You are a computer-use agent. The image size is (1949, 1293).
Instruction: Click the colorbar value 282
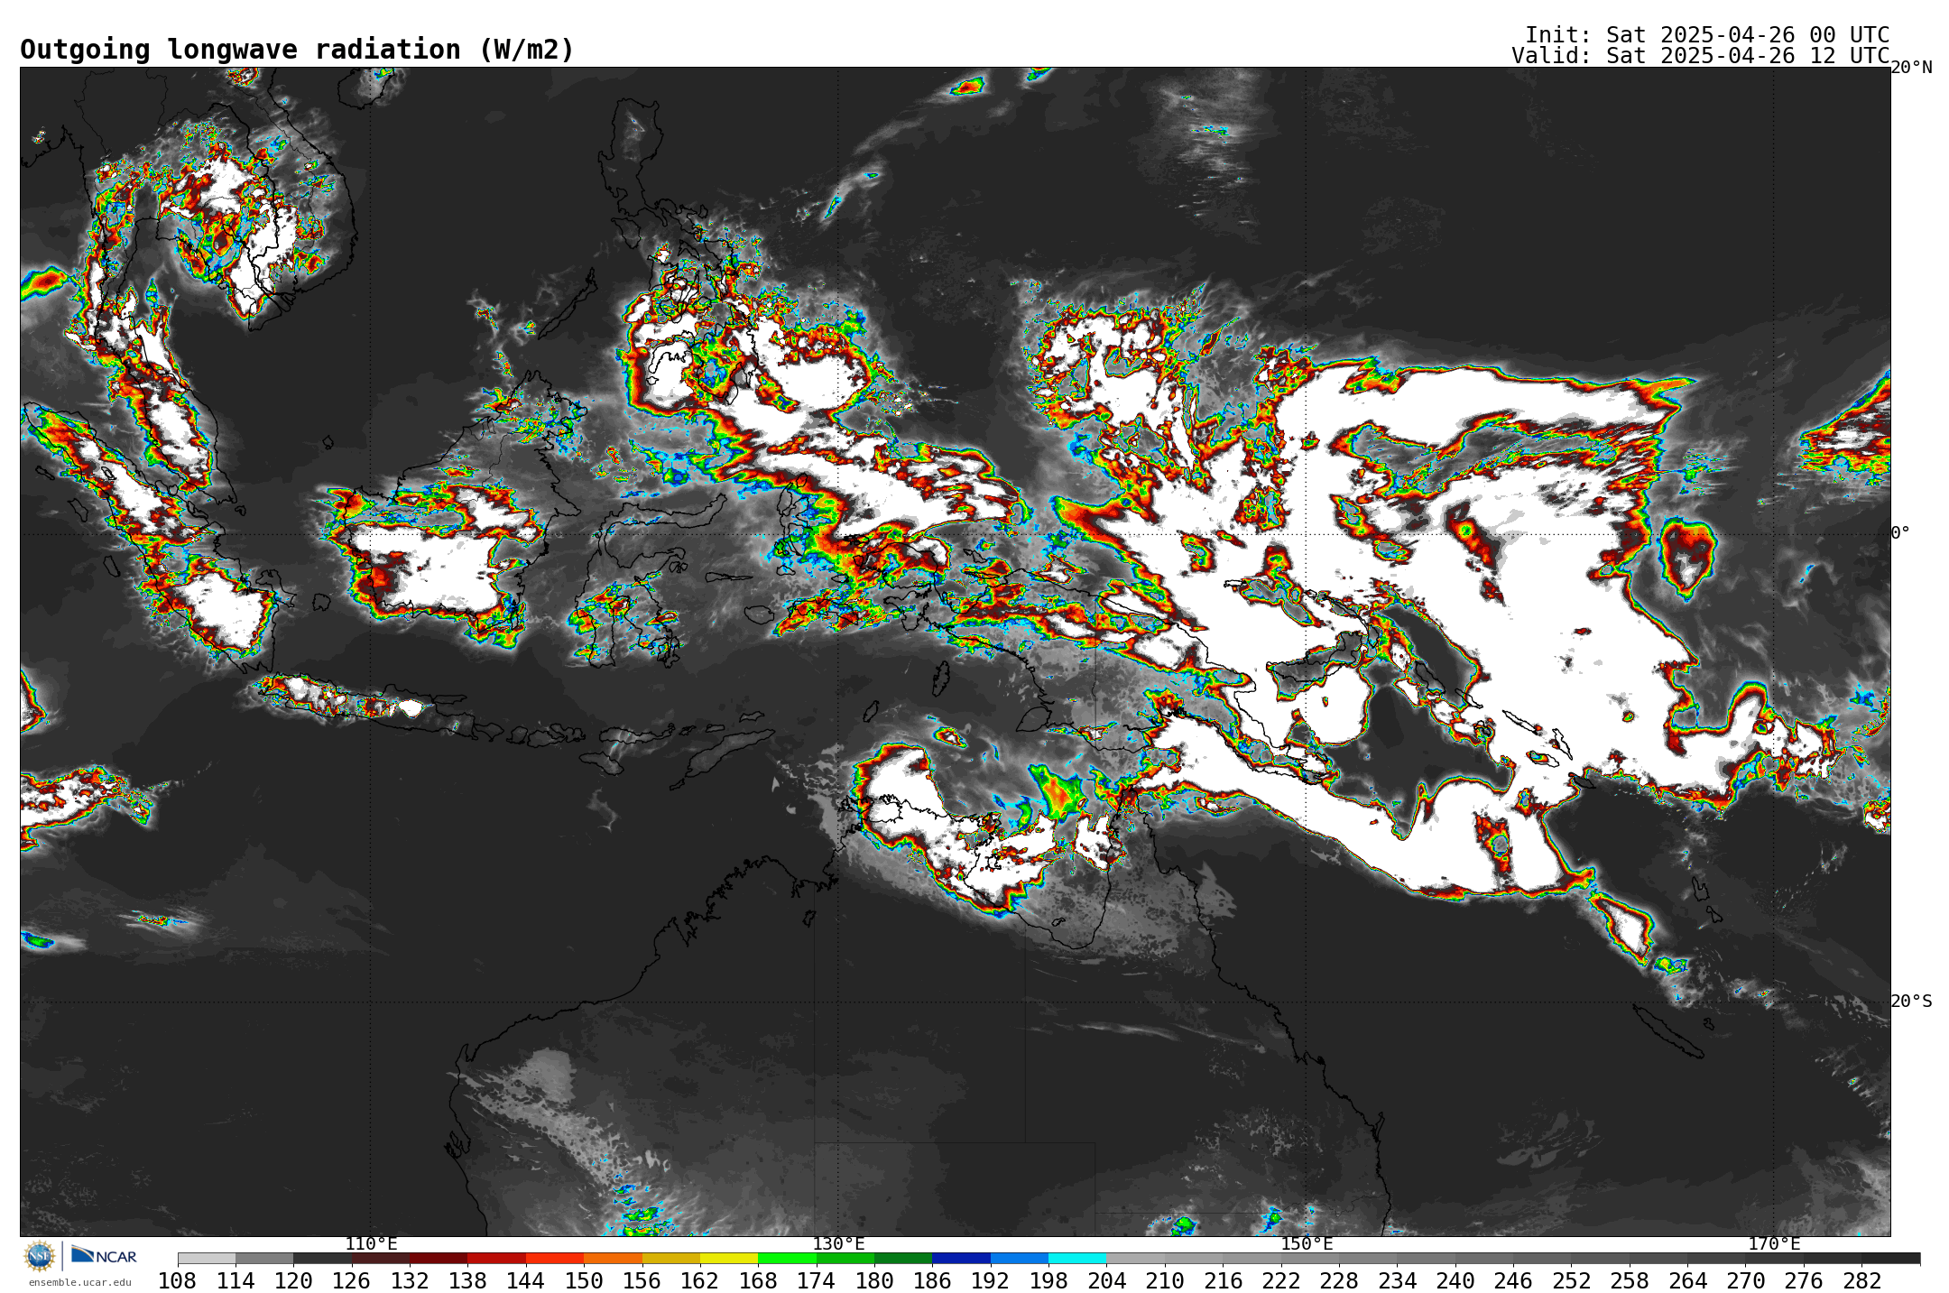1862,1281
